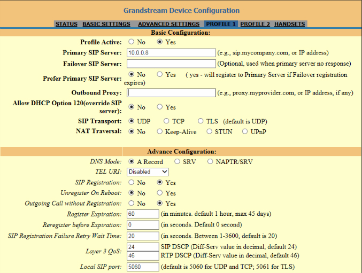The width and height of the screenshot is (362, 273).
Task: Select No for Unregister On Reboot
Action: [x=132, y=192]
